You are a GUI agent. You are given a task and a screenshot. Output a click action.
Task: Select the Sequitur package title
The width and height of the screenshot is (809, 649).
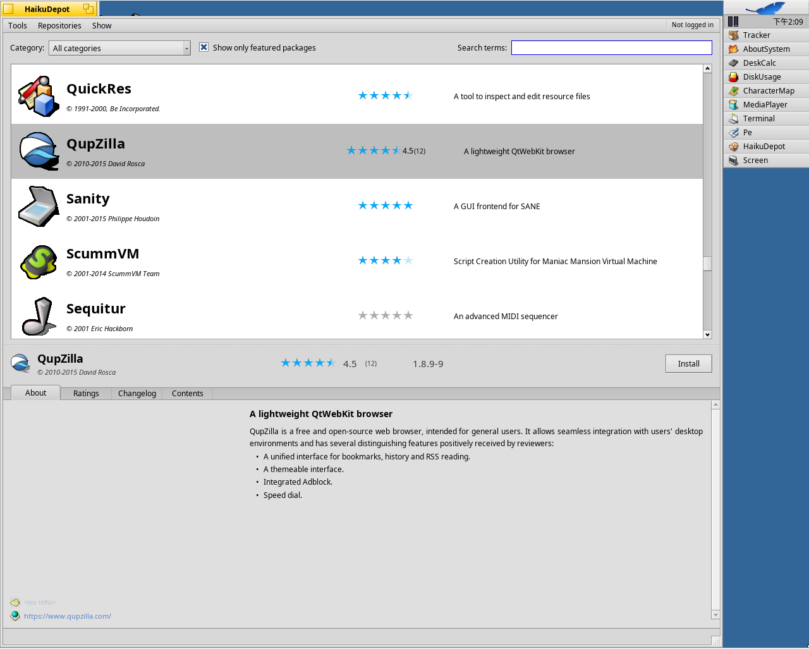click(x=96, y=309)
